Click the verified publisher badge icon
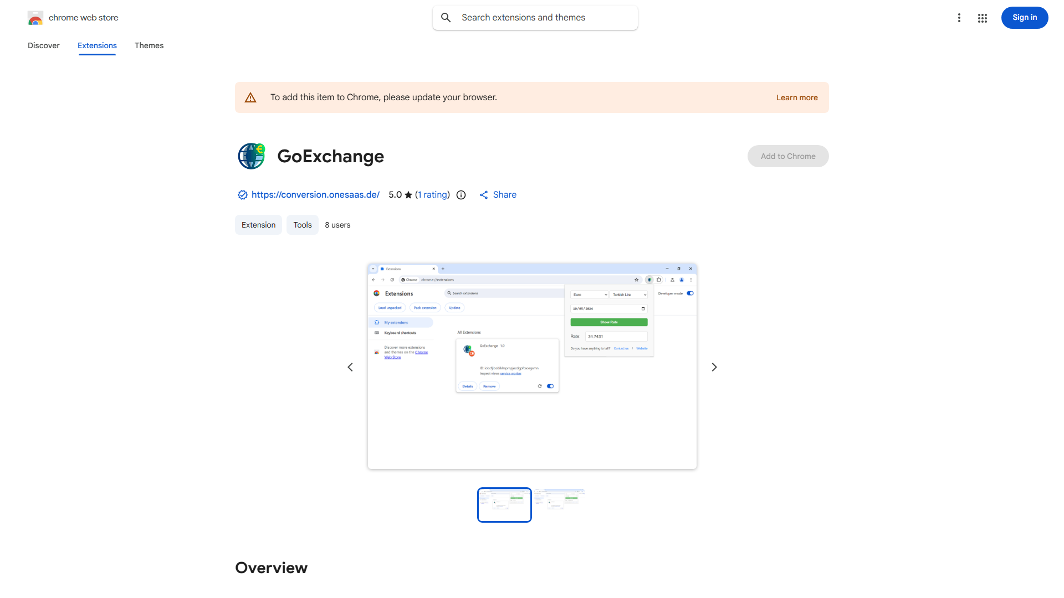 [x=242, y=194]
